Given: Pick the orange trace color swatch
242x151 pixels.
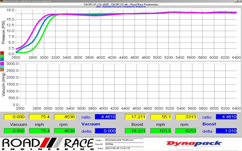Looking at the screenshot, I should pos(2,70).
